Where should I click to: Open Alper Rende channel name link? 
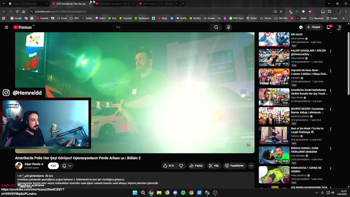pyautogui.click(x=32, y=164)
